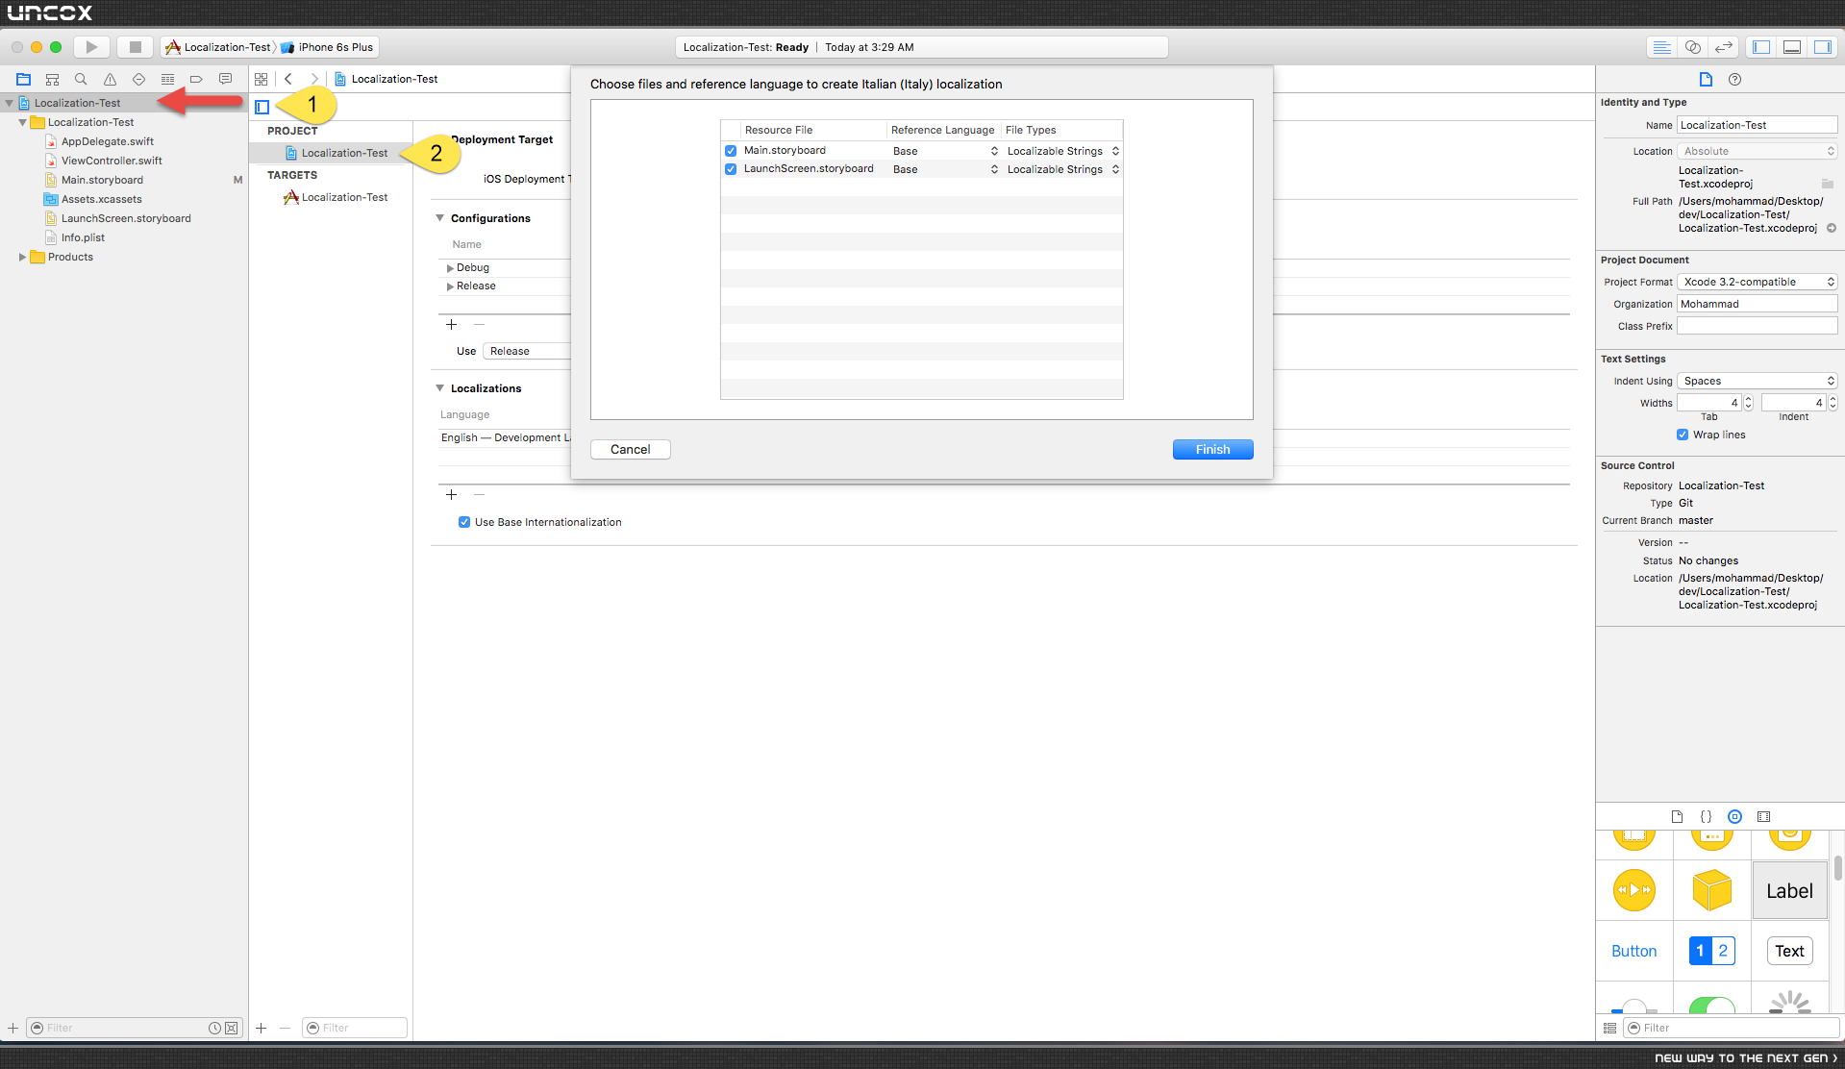1845x1069 pixels.
Task: Click the Indent width stepper
Action: 1833,403
